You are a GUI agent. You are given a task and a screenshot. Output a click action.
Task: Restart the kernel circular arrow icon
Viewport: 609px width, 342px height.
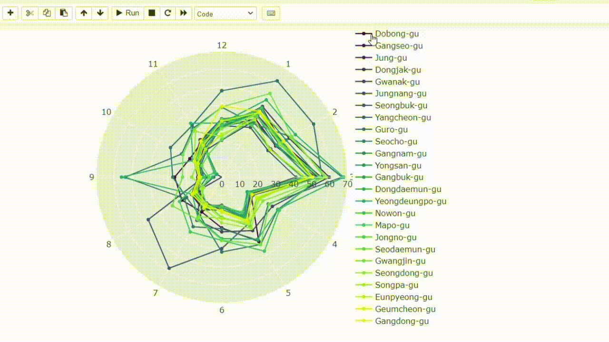coord(167,13)
